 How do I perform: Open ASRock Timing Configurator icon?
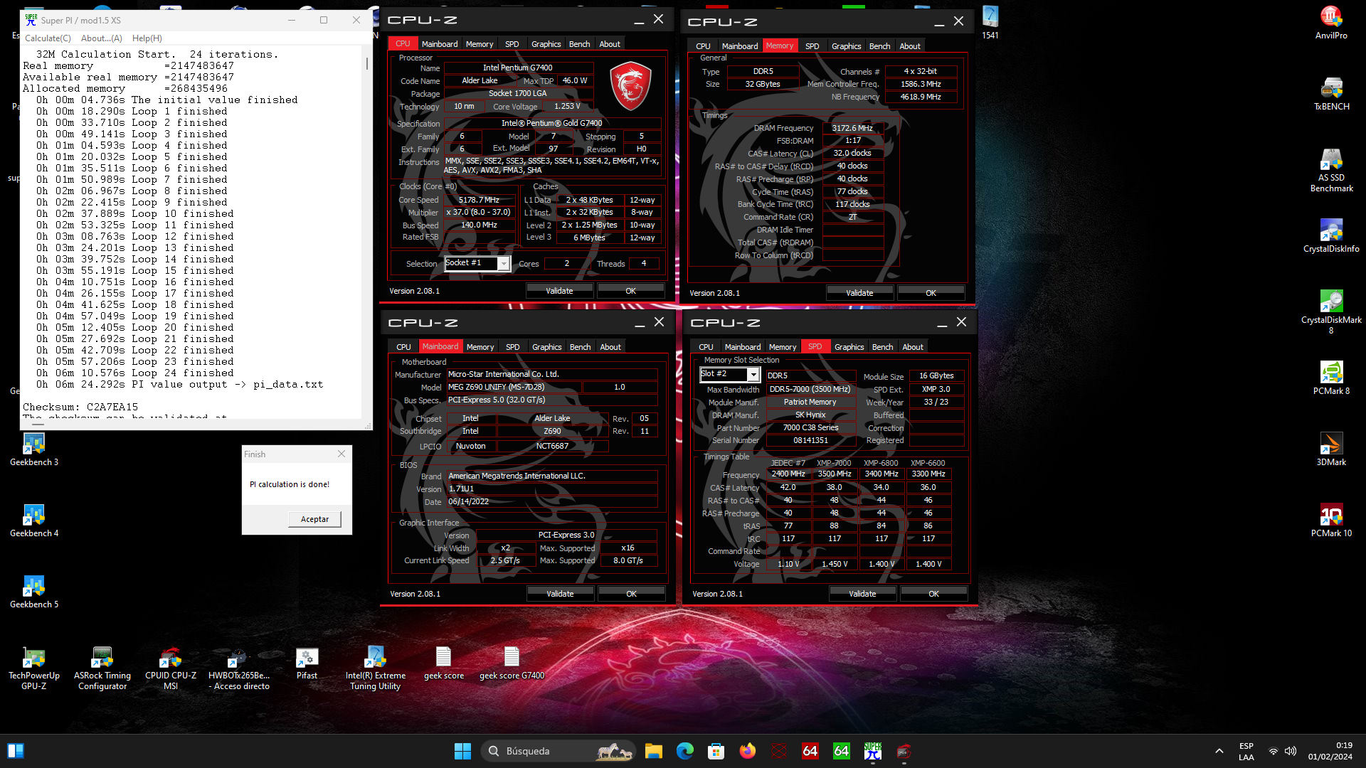coord(102,668)
